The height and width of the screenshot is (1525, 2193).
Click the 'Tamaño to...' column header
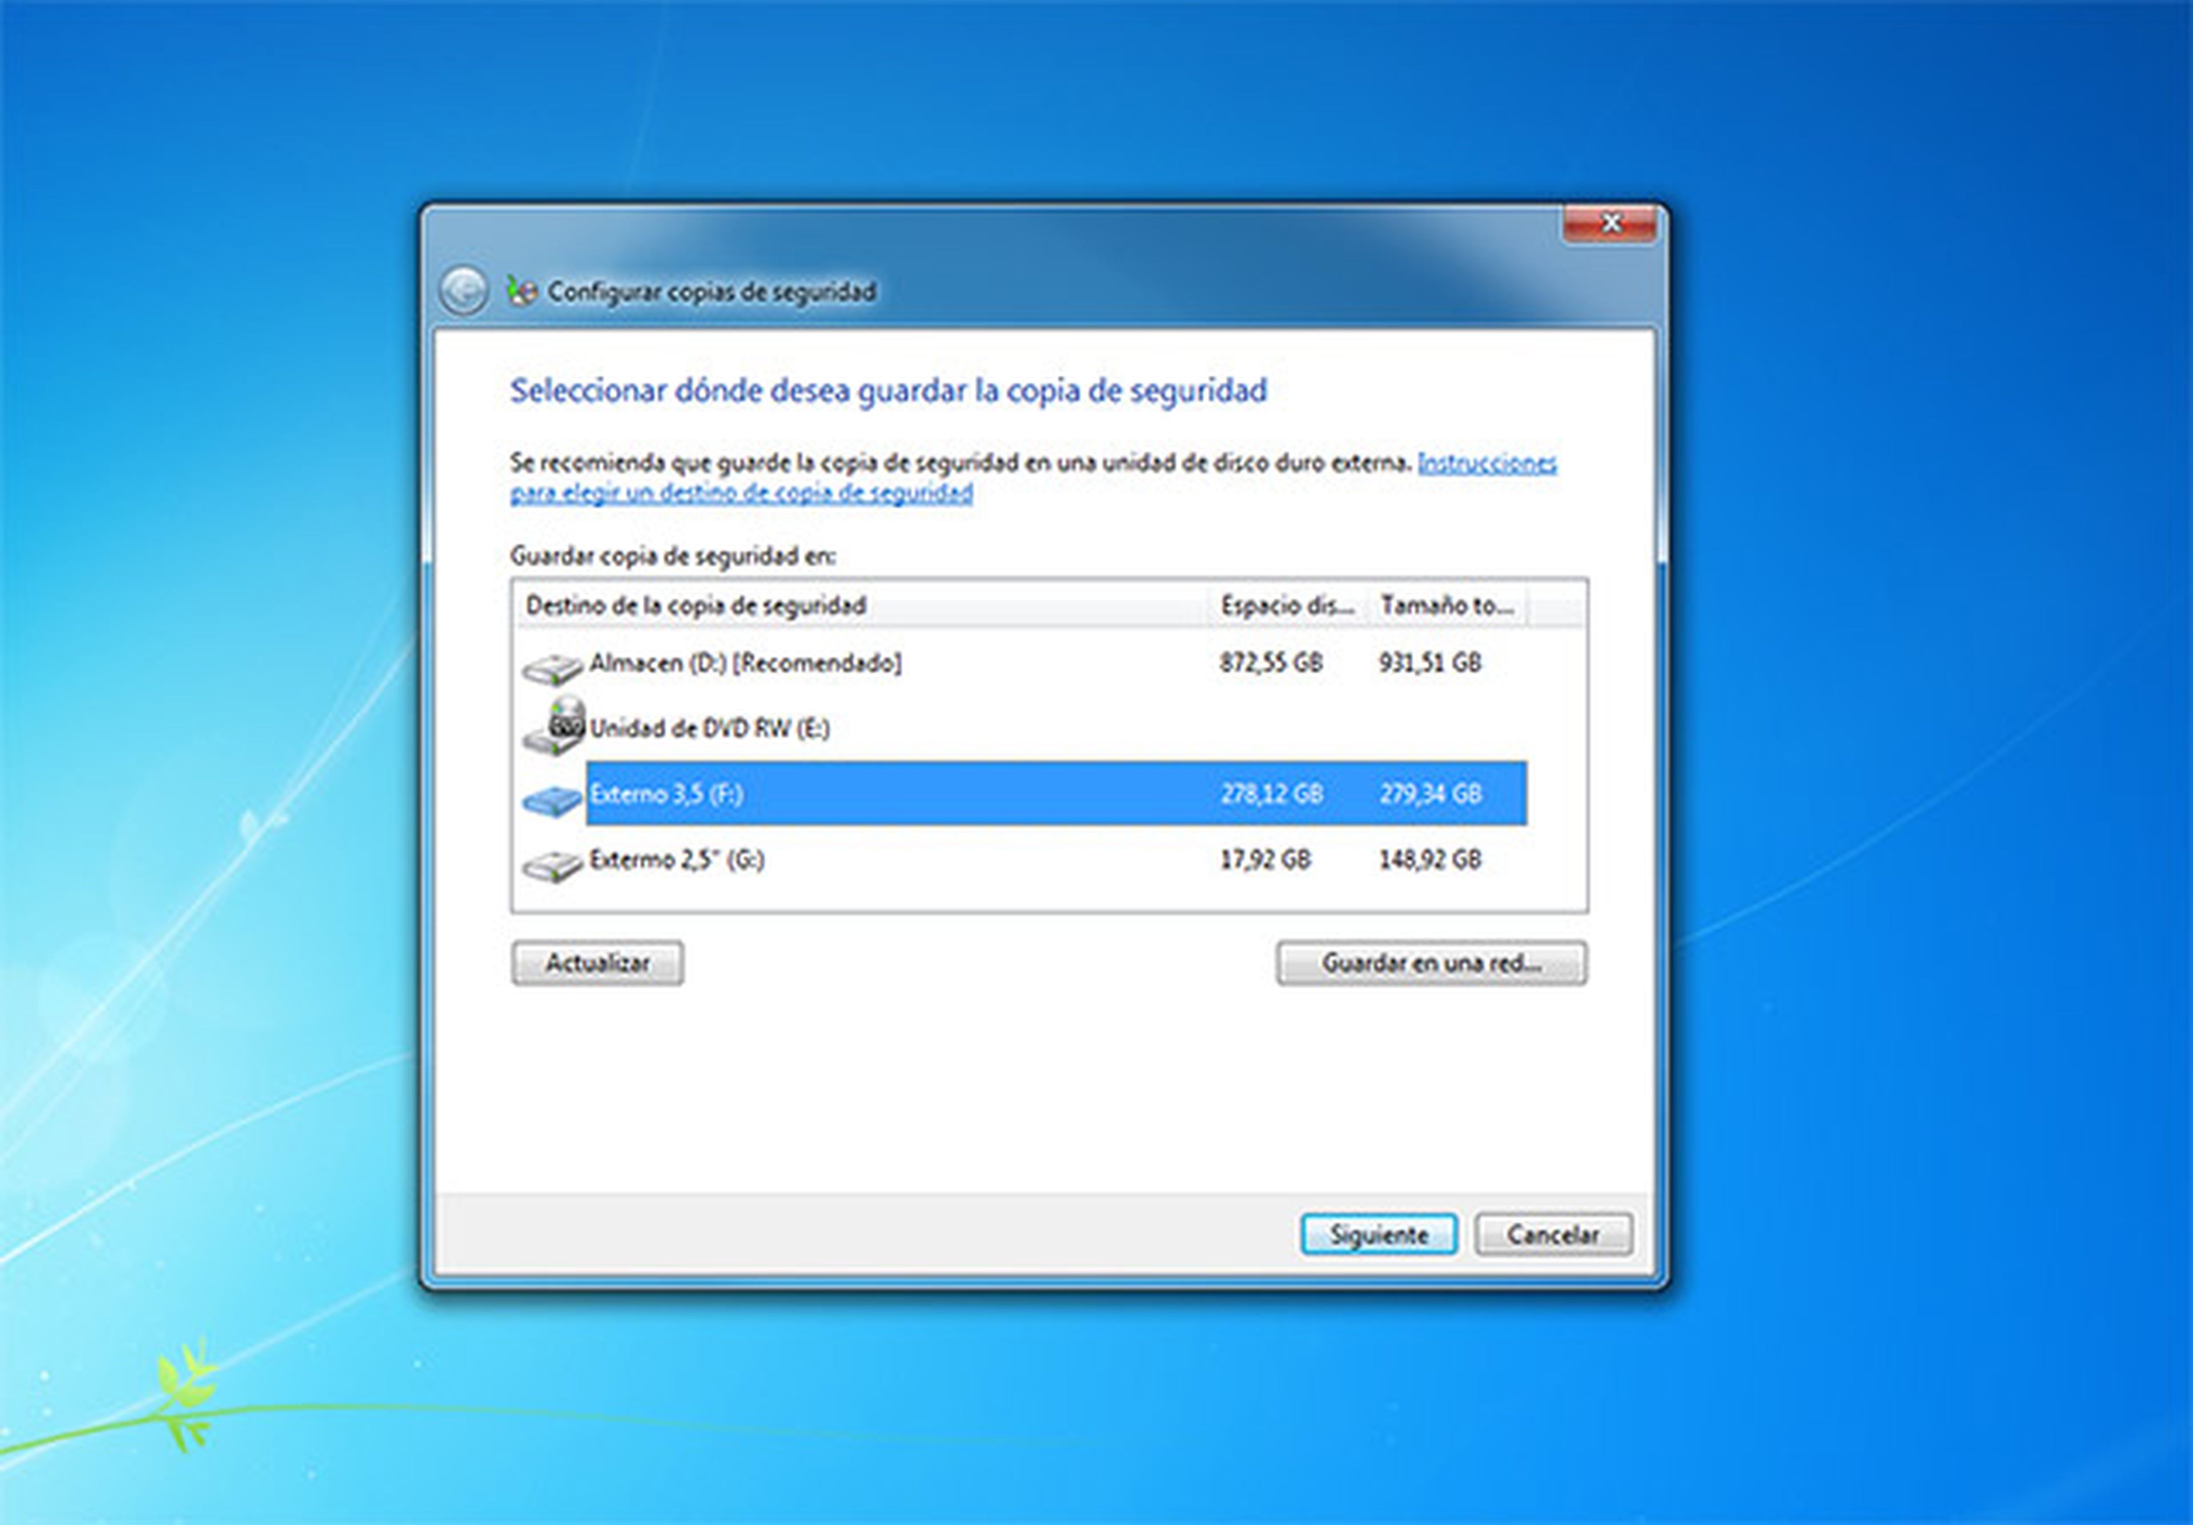1446,606
